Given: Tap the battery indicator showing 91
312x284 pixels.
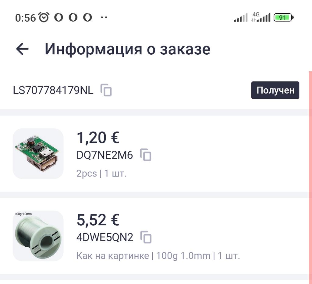Looking at the screenshot, I should [x=283, y=18].
